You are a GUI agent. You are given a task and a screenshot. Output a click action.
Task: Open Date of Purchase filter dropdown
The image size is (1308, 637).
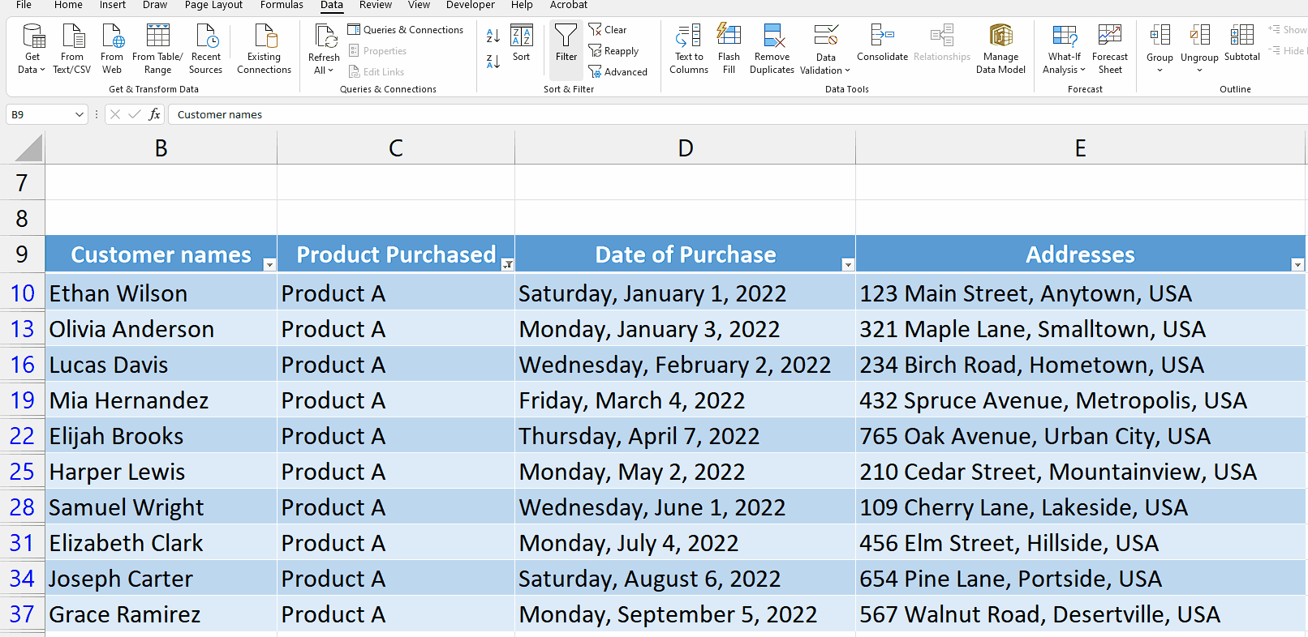pos(848,264)
